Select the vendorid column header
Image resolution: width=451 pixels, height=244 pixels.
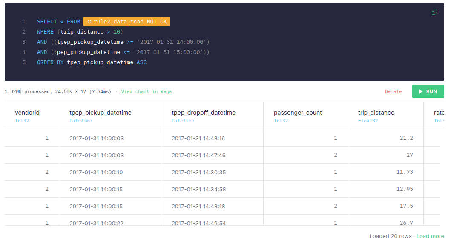pyautogui.click(x=27, y=113)
